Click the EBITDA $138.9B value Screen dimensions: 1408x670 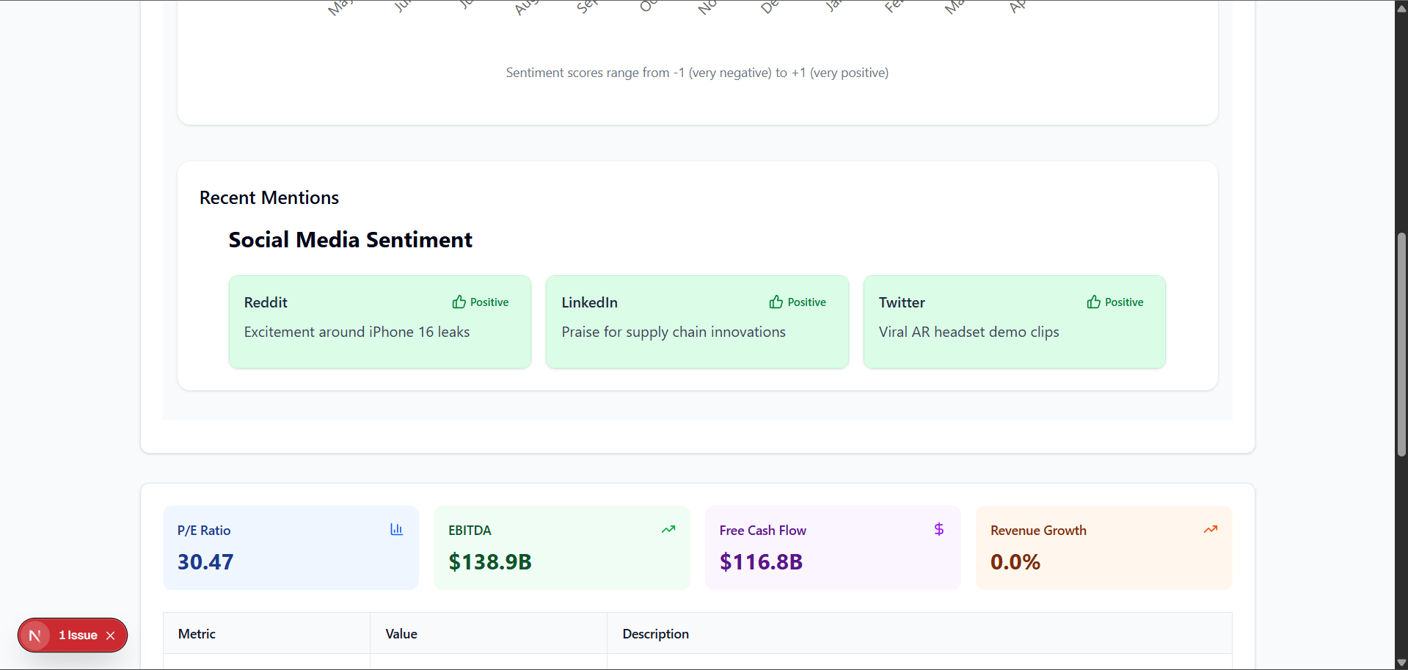[x=490, y=562]
